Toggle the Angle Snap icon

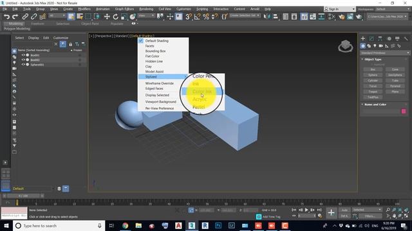point(198,17)
